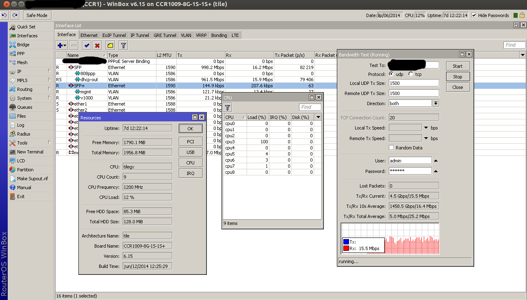527x300 pixels.
Task: Select the udp protocol radio button
Action: pos(391,74)
